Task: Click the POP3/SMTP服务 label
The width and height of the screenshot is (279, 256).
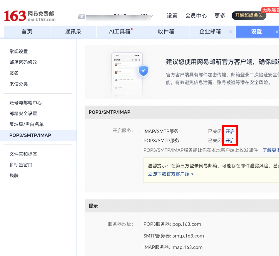Action: click(161, 141)
